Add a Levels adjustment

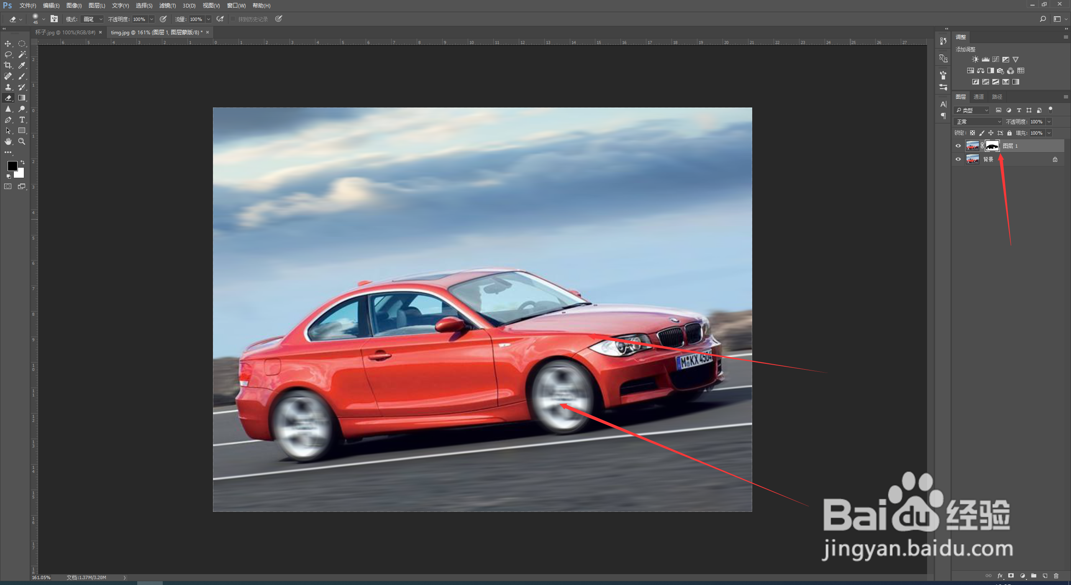click(x=986, y=59)
